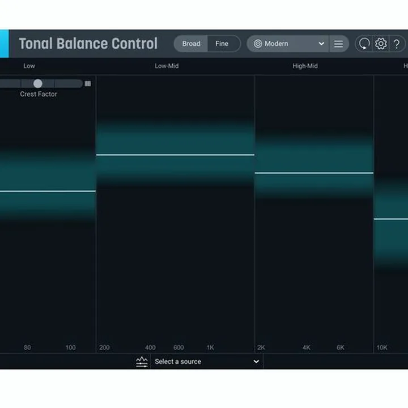Image resolution: width=408 pixels, height=408 pixels.
Task: Click the Low band level line
Action: pos(48,192)
